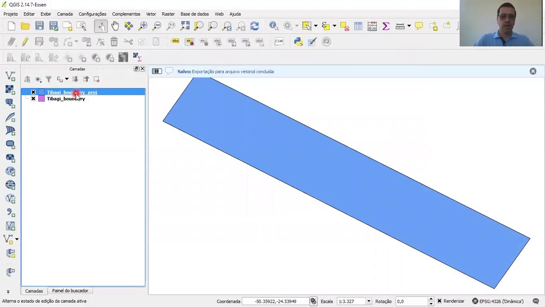545x307 pixels.
Task: Open measure tool dropdown arrow
Action: [409, 26]
